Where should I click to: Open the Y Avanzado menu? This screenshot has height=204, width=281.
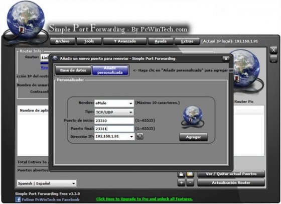(125, 41)
